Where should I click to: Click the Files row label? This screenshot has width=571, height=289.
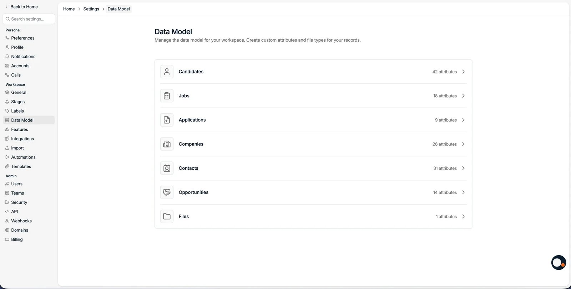(184, 216)
